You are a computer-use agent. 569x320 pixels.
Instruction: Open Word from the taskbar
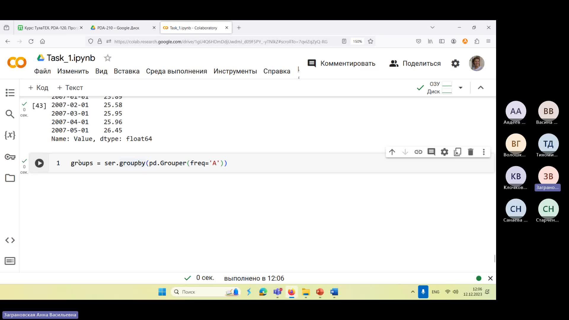click(334, 292)
